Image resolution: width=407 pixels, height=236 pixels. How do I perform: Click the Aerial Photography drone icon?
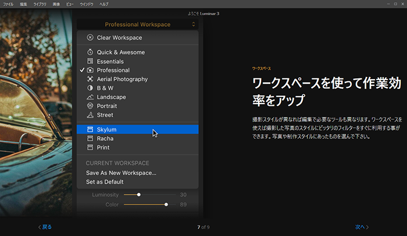pyautogui.click(x=90, y=79)
